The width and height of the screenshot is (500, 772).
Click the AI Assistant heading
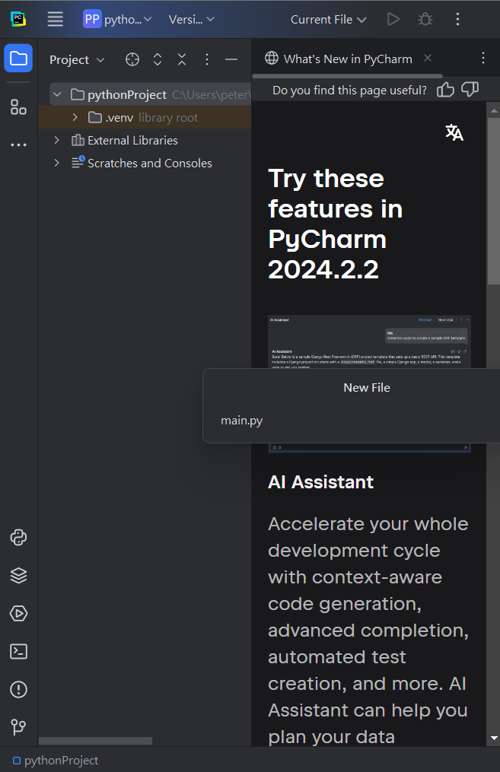(320, 482)
